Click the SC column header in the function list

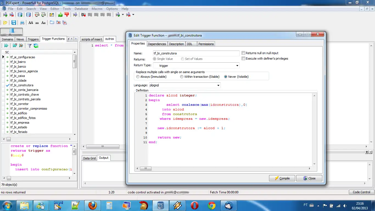coord(7,52)
